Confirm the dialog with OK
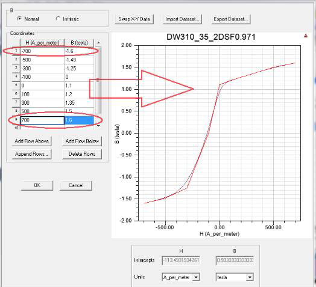The width and height of the screenshot is (316, 287). pyautogui.click(x=37, y=185)
